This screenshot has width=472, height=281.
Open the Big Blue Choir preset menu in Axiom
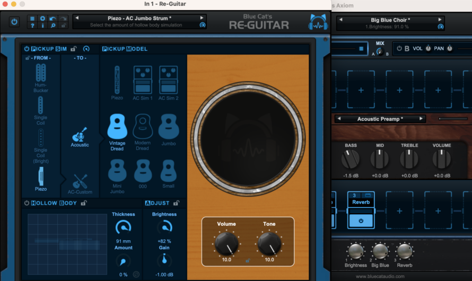(390, 20)
